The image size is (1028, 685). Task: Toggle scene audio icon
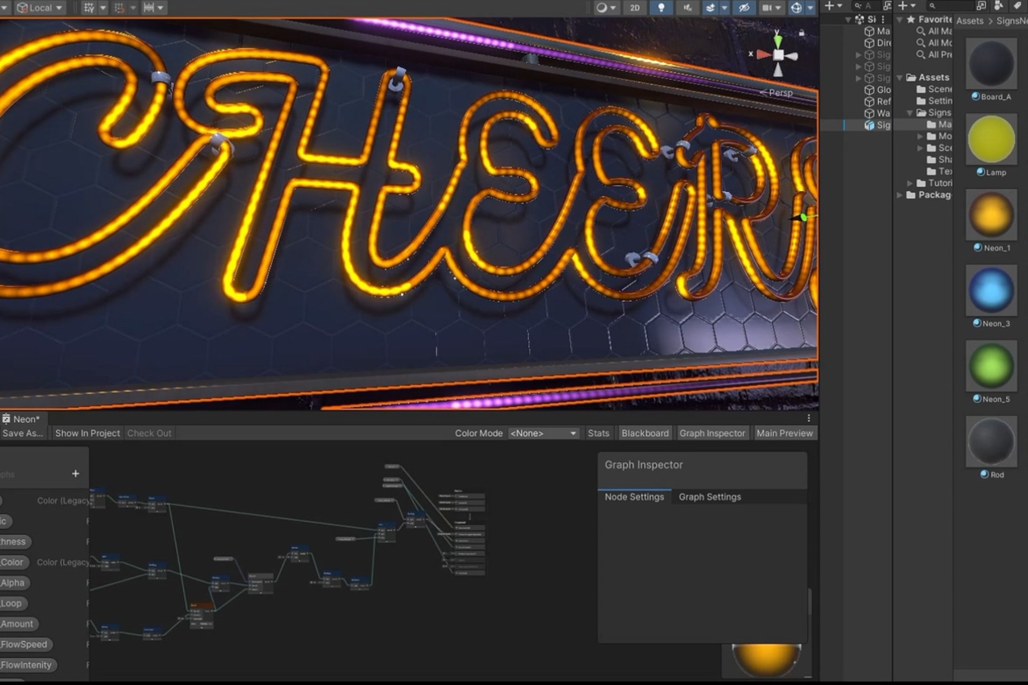[687, 8]
